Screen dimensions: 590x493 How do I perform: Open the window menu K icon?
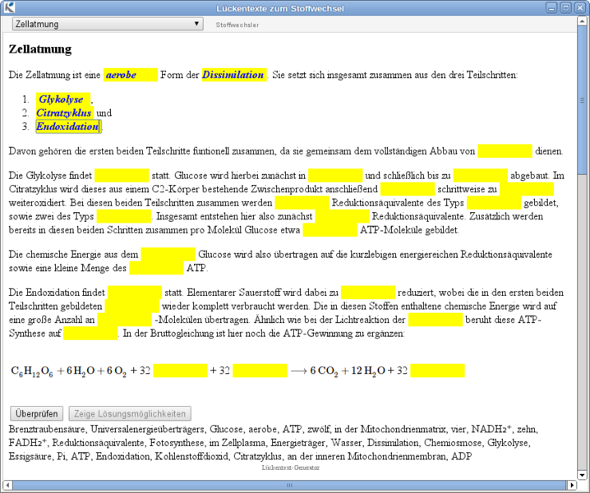point(9,7)
